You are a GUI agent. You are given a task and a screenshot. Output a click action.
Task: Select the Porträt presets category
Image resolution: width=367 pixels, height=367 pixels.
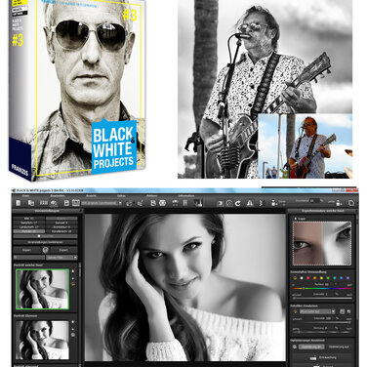click(29, 231)
